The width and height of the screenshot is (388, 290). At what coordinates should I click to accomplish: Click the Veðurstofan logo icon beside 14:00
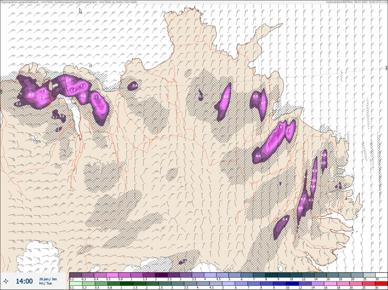click(x=6, y=281)
